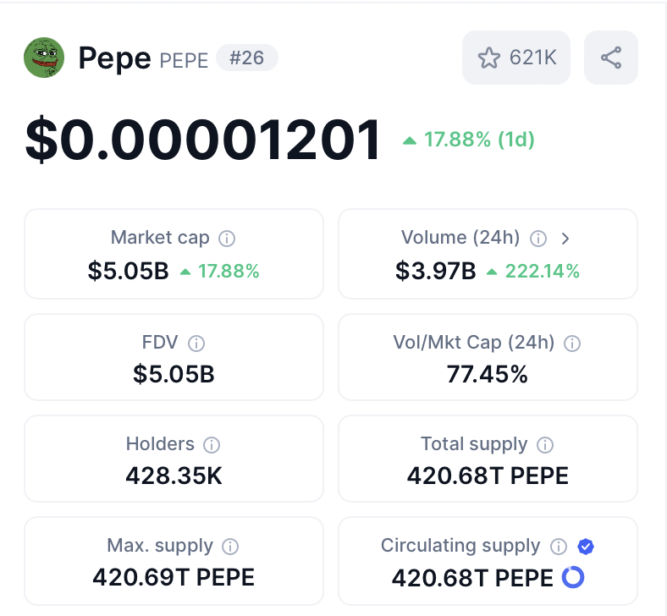Click the FDV info icon

point(196,344)
